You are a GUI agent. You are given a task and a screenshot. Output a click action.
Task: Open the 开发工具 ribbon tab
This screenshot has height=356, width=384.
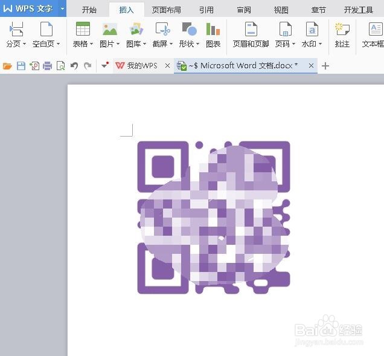(358, 10)
